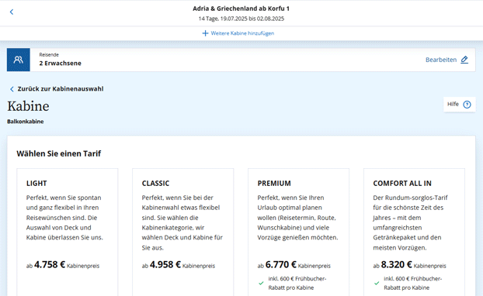483x296 pixels.
Task: Click the '4.958 €' price in CLASSIC
Action: 165,265
